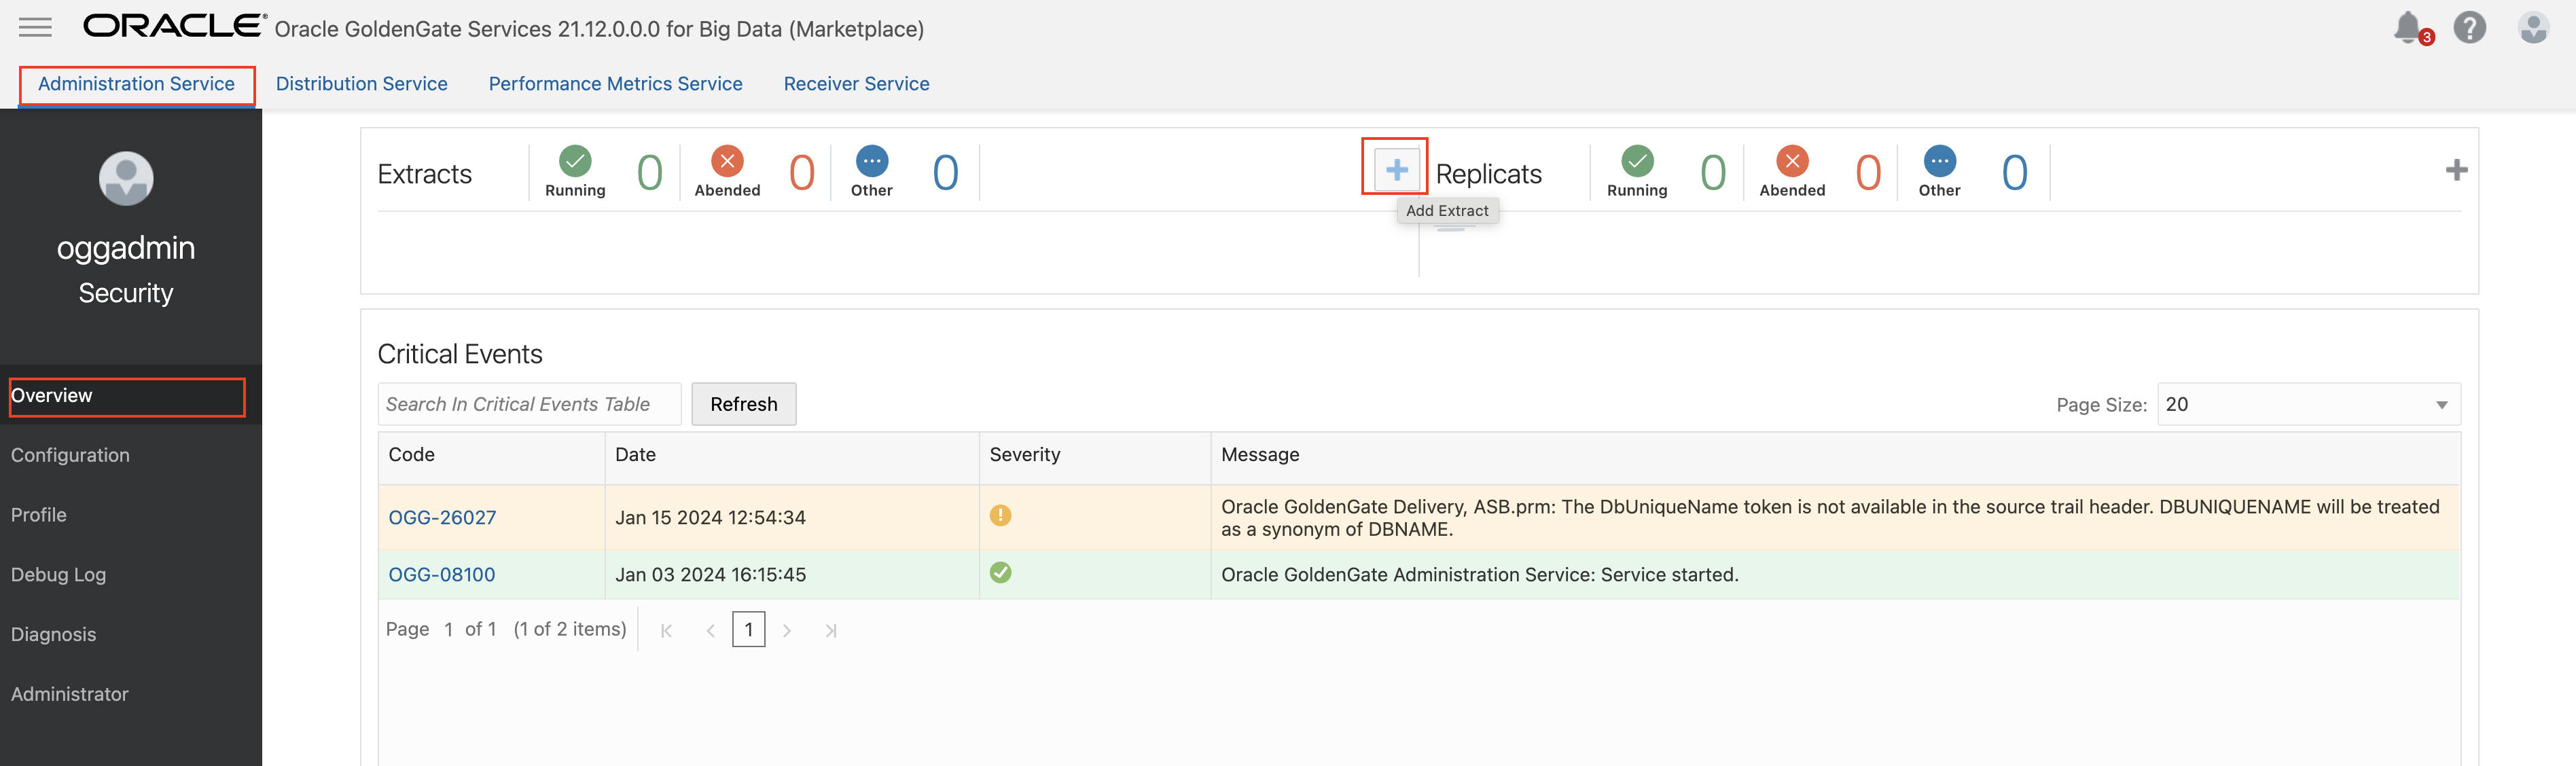Click the Extracts Running green check icon

[575, 161]
